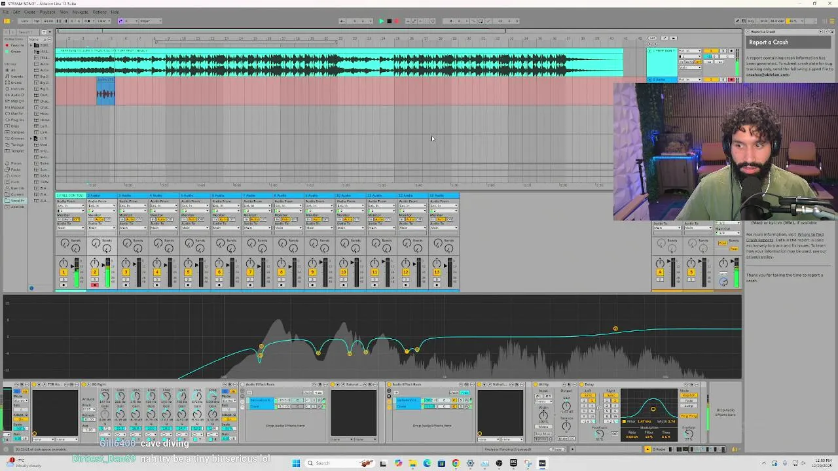This screenshot has height=471, width=838.
Task: Select User Library in browser places
Action: click(16, 188)
